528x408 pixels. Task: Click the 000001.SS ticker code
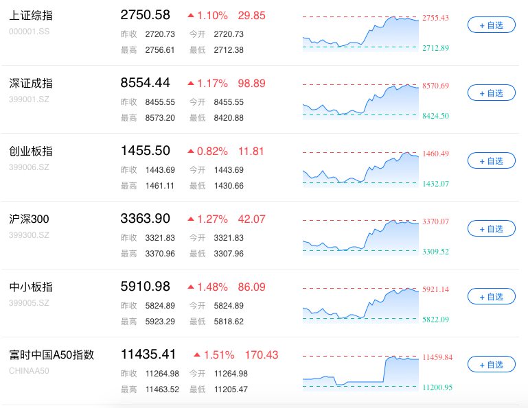point(30,32)
